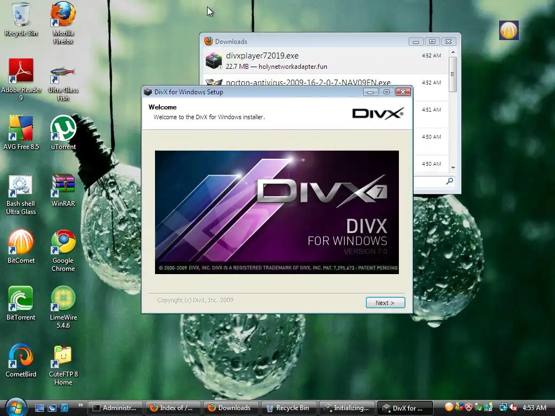Maximize the Downloads window

pyautogui.click(x=432, y=41)
